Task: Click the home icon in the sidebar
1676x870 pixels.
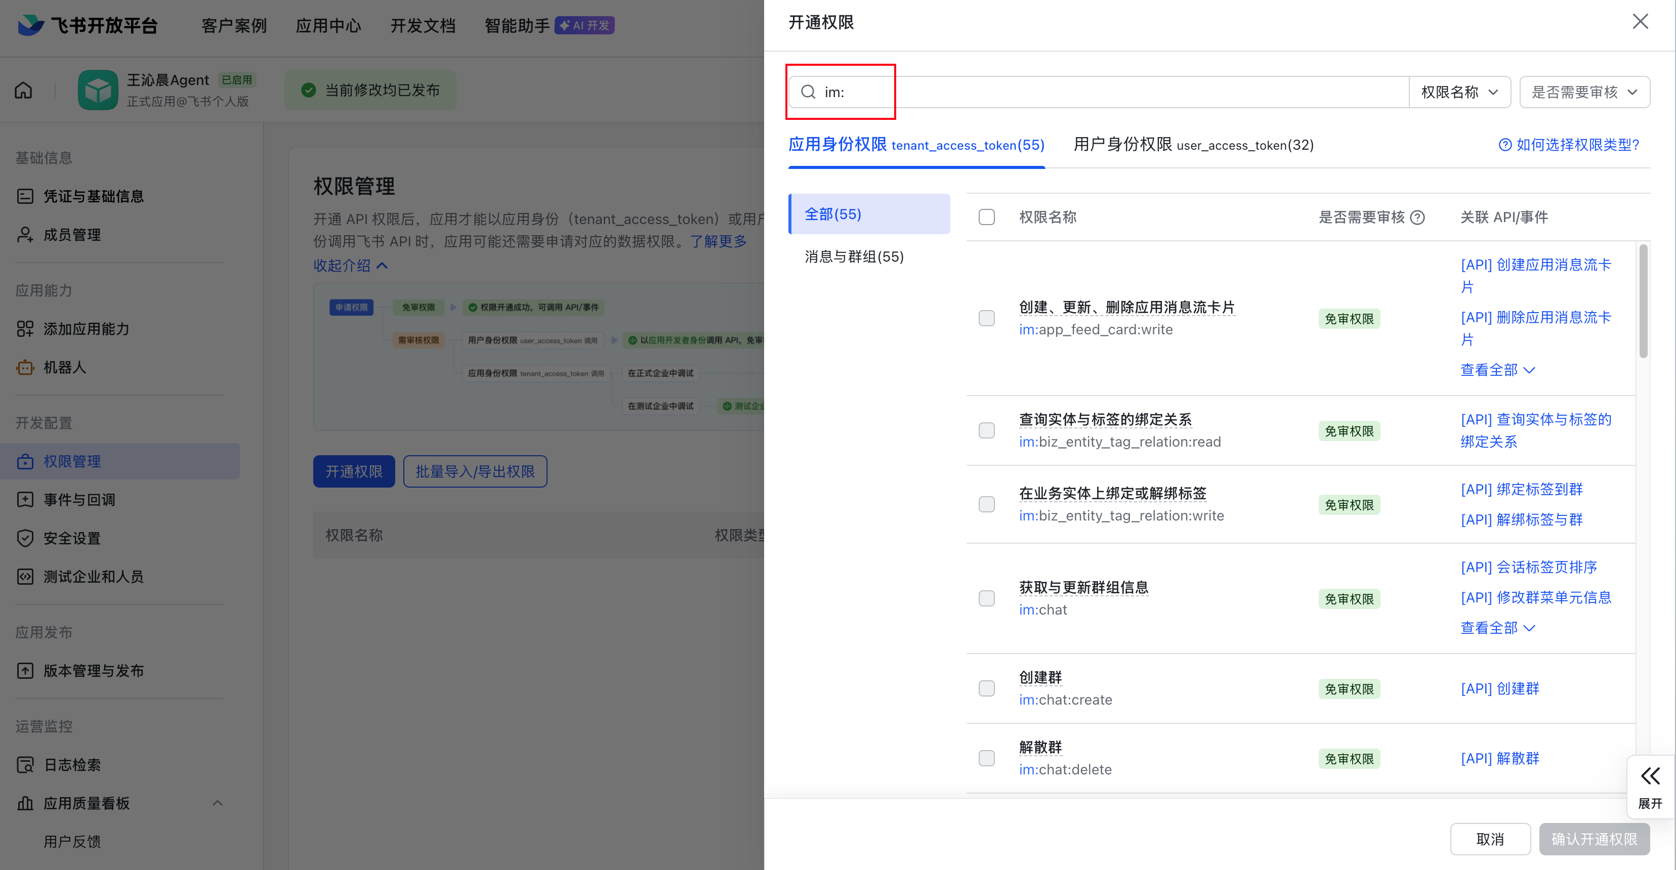Action: tap(23, 90)
